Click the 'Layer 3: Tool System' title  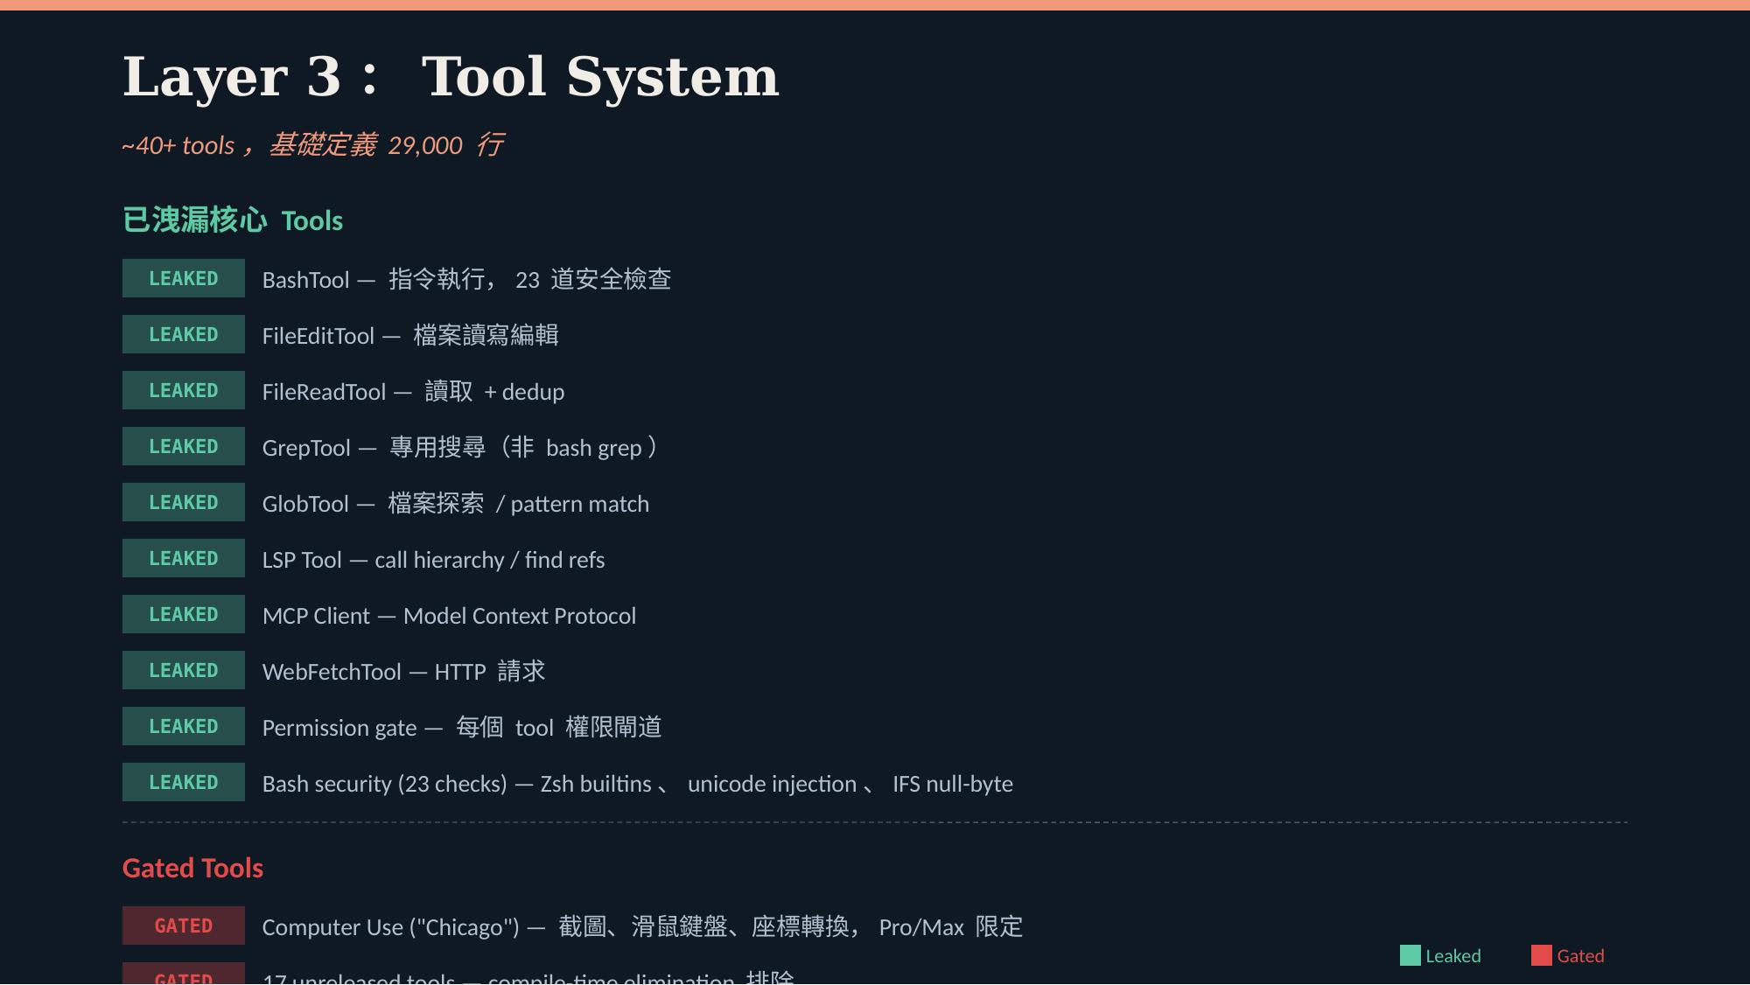(x=451, y=77)
